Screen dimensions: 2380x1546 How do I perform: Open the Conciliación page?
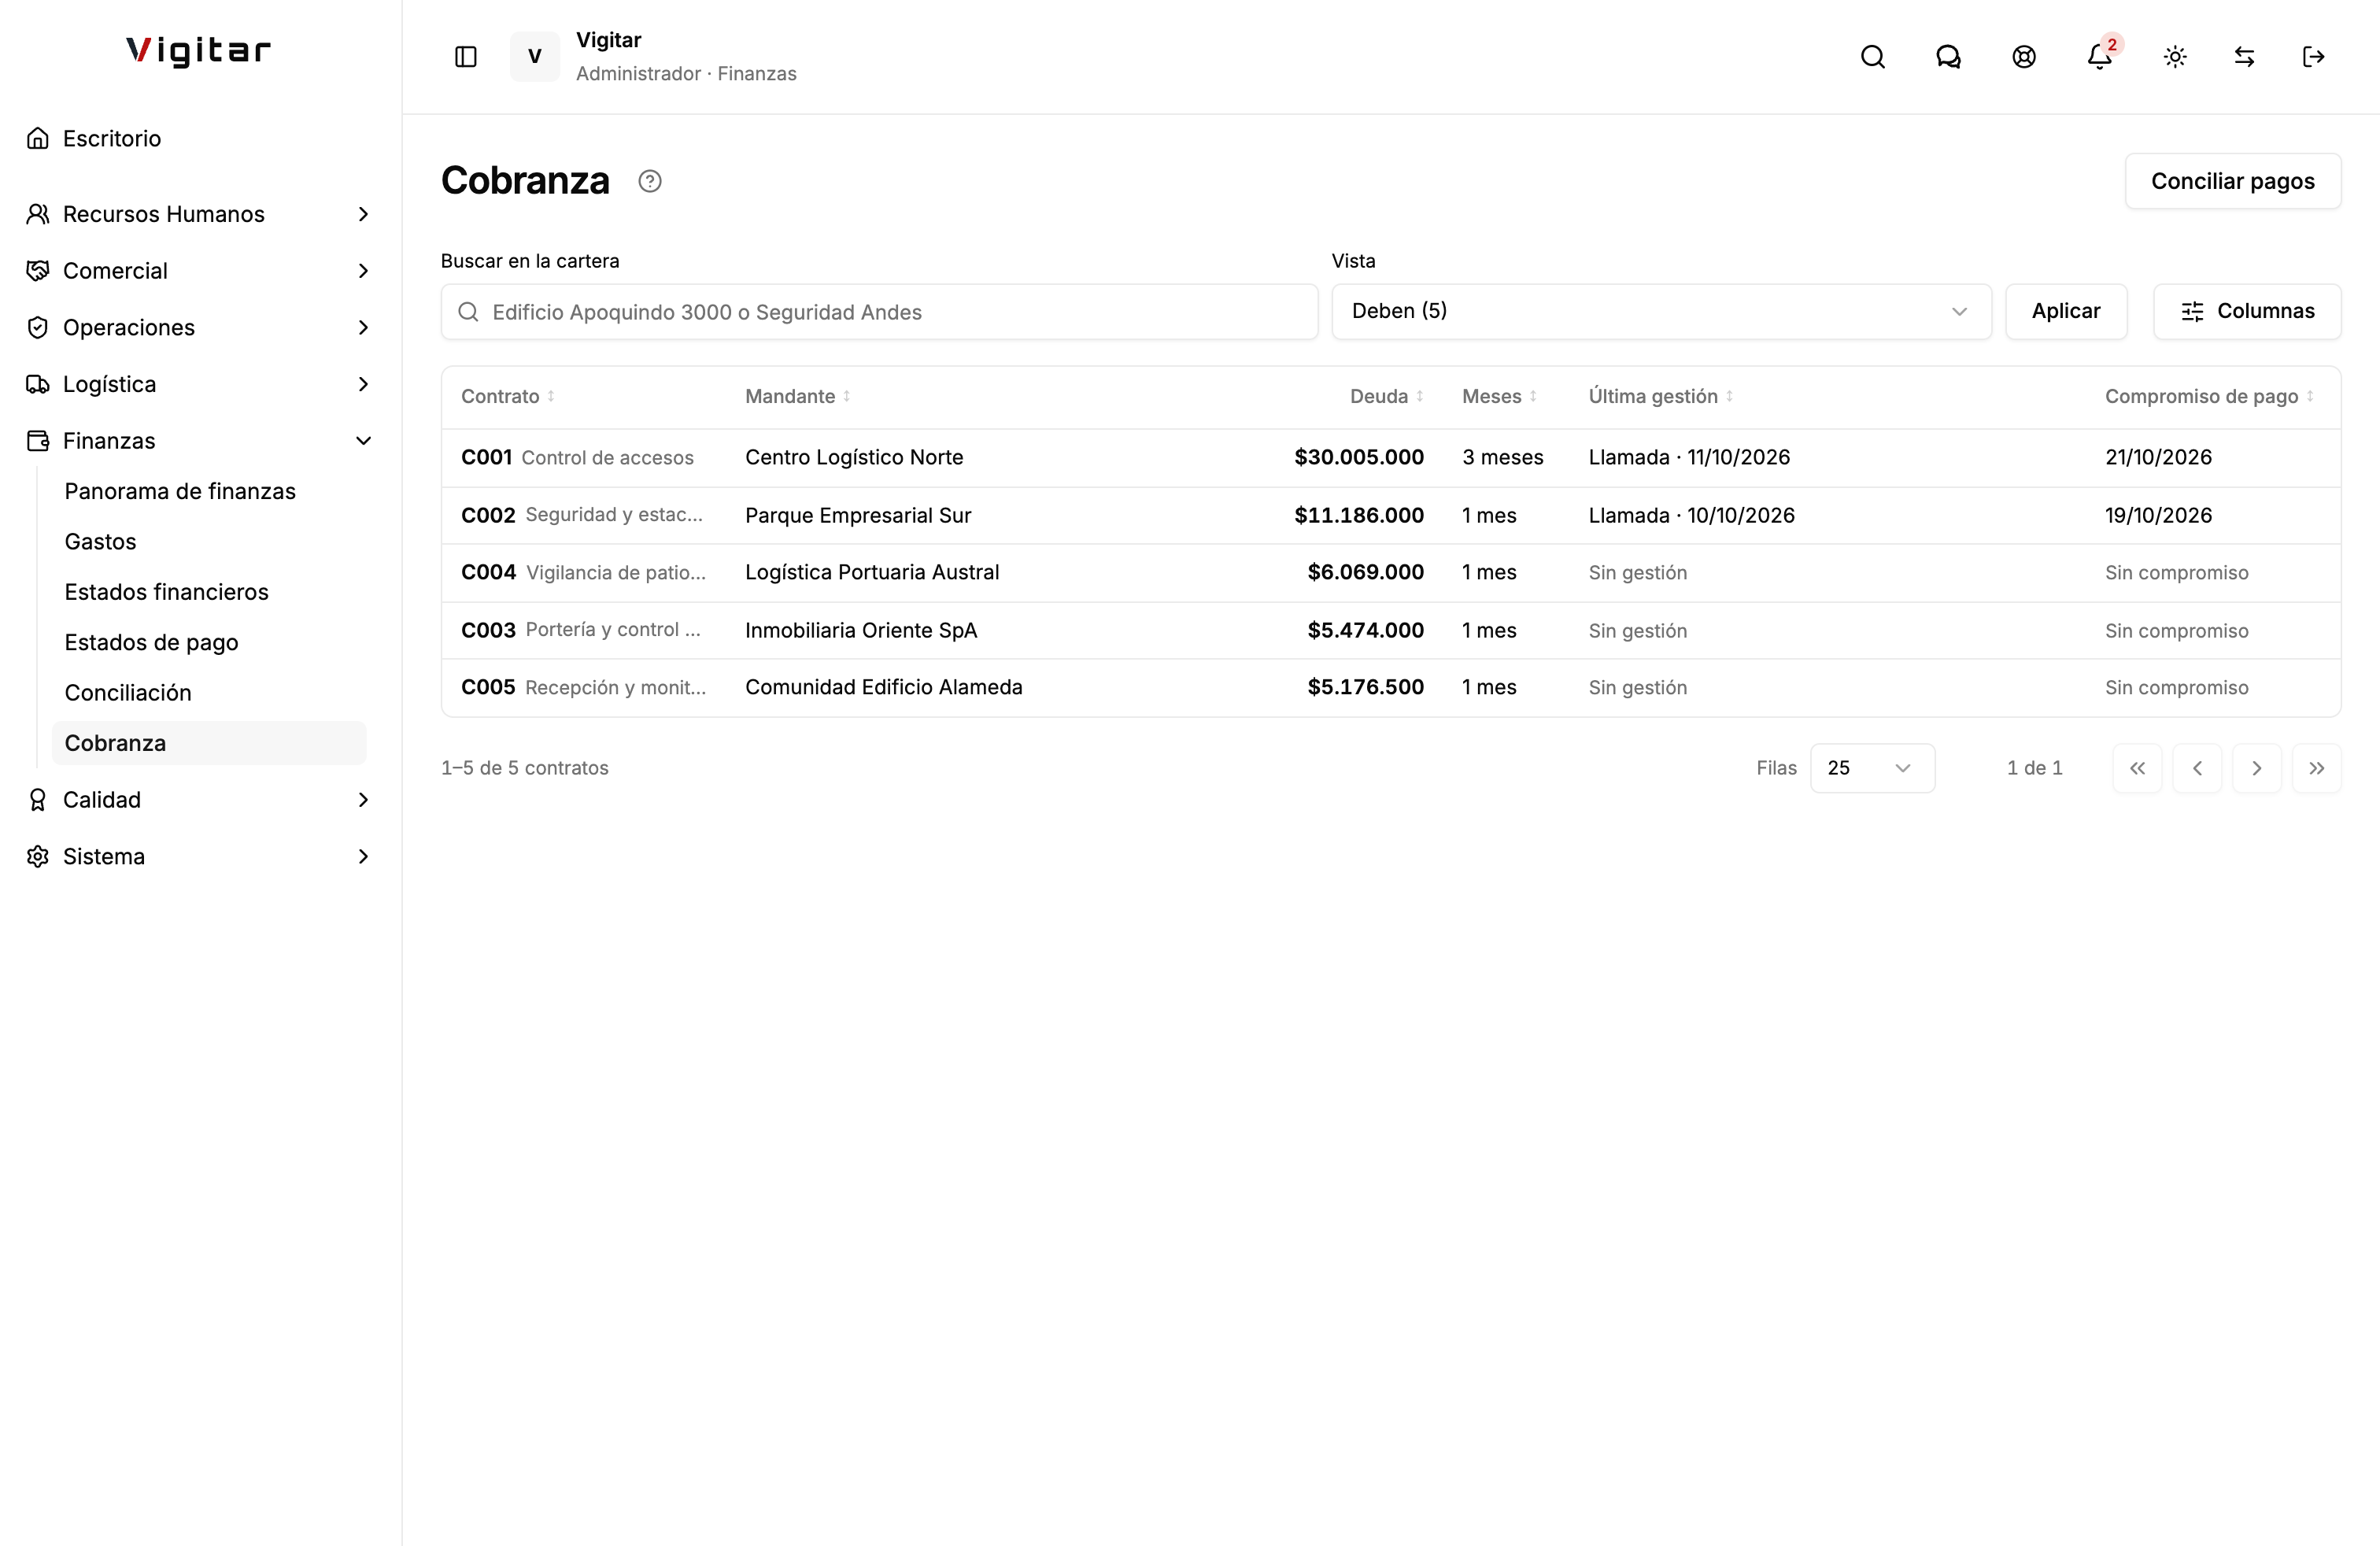coord(209,693)
